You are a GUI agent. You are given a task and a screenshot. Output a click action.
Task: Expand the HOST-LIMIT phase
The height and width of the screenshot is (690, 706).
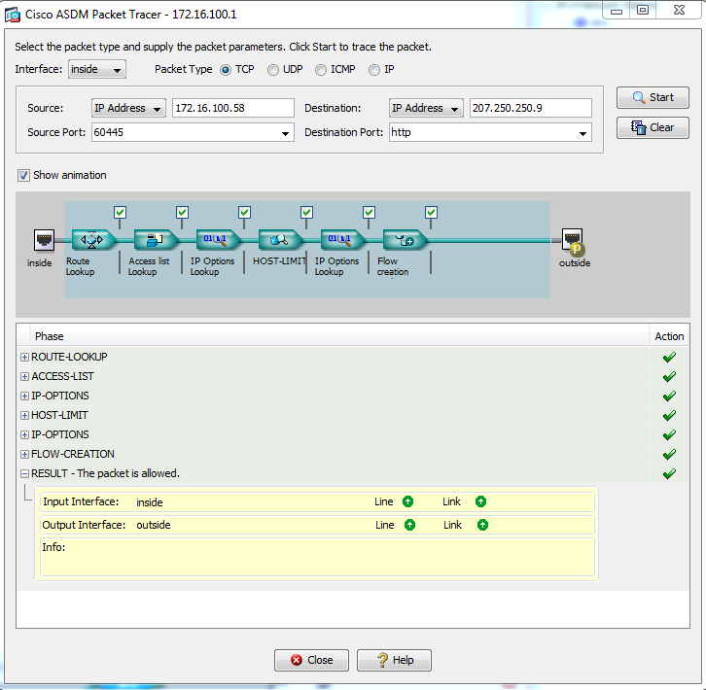tap(24, 415)
